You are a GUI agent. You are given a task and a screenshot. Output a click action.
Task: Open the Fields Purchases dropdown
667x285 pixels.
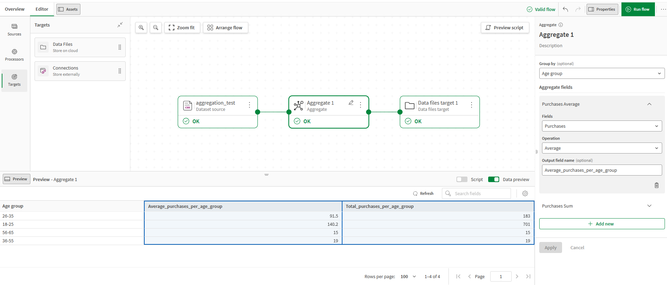[x=602, y=126]
